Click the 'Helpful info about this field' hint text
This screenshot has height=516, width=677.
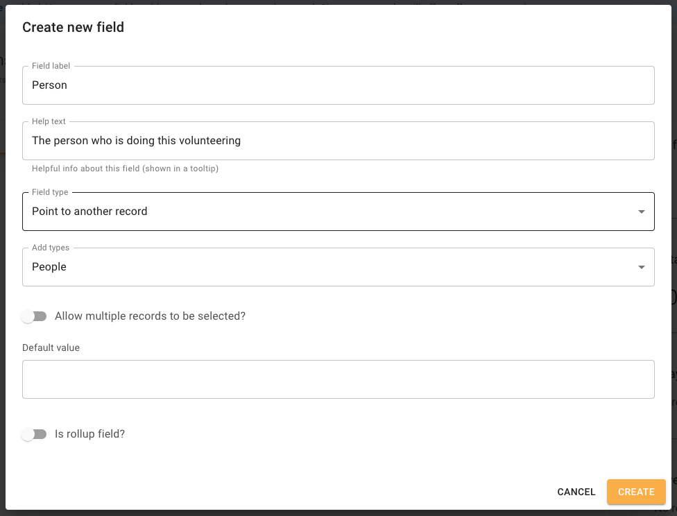126,169
